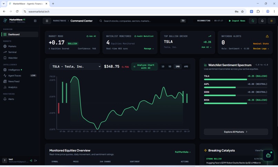Collapse sidebar with the panel icon
The height and width of the screenshot is (167, 278).
pos(35,21)
